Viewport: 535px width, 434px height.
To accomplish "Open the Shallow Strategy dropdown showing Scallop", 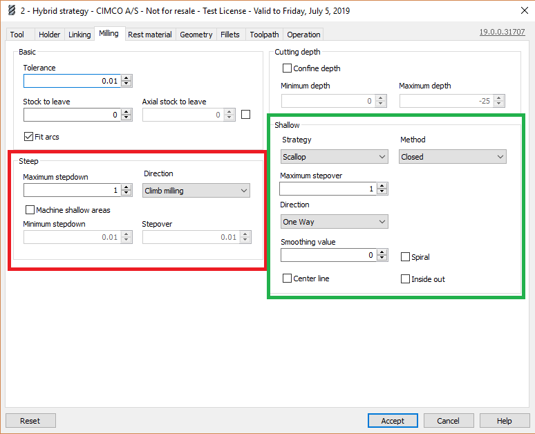I will [335, 157].
